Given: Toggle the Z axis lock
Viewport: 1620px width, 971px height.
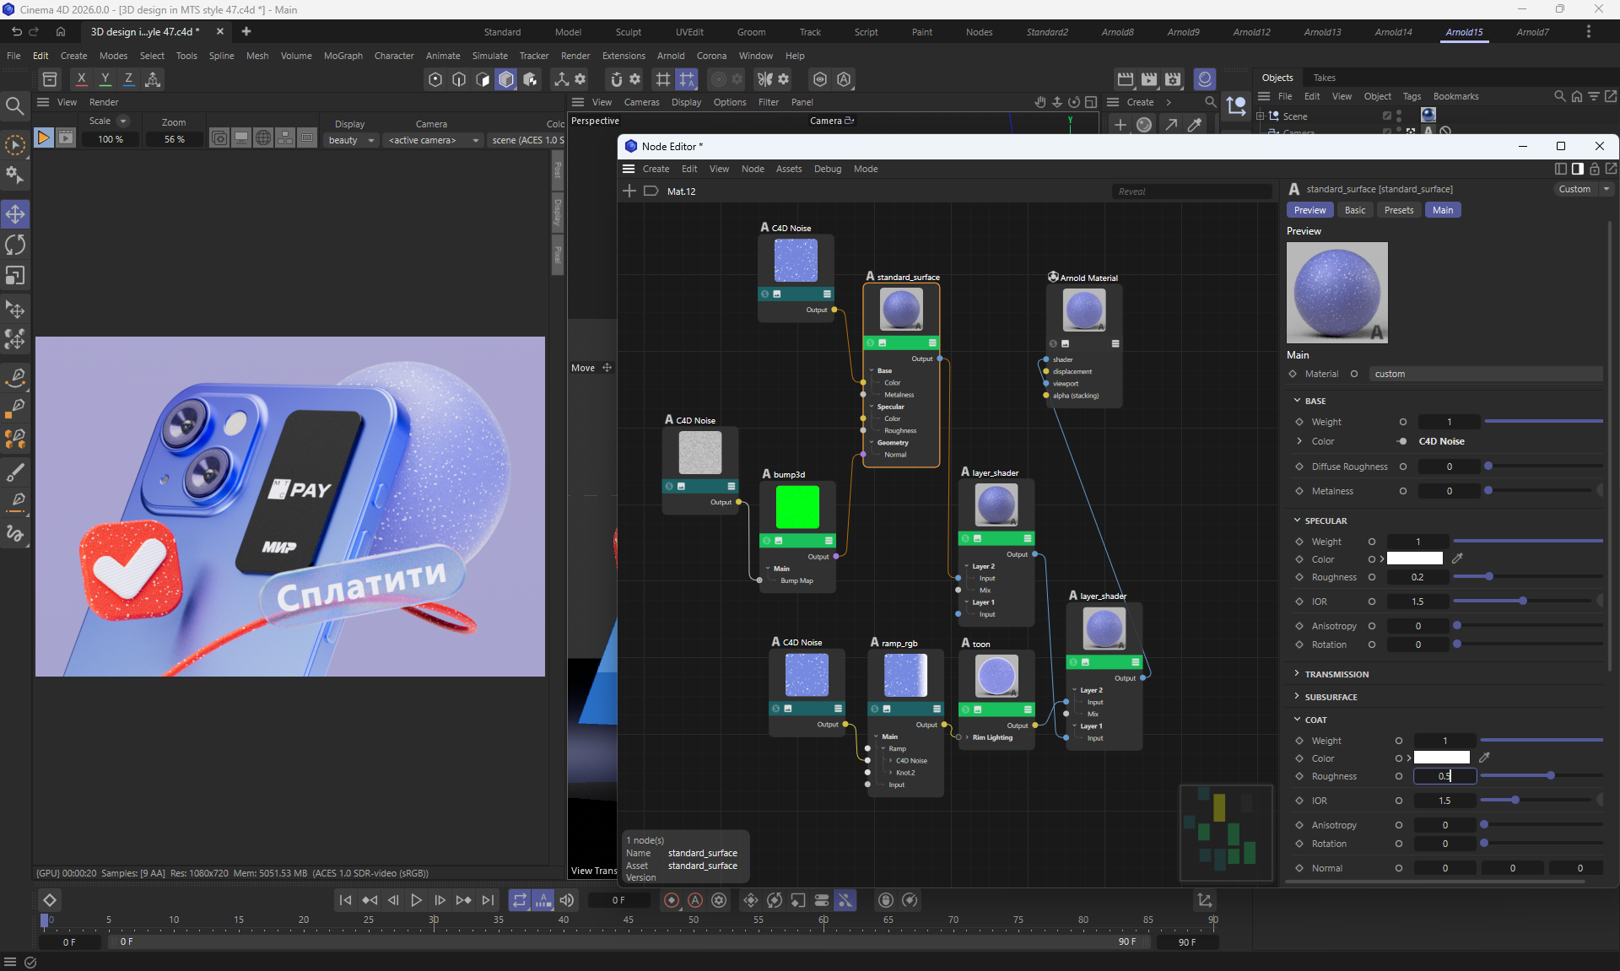Looking at the screenshot, I should coord(128,78).
